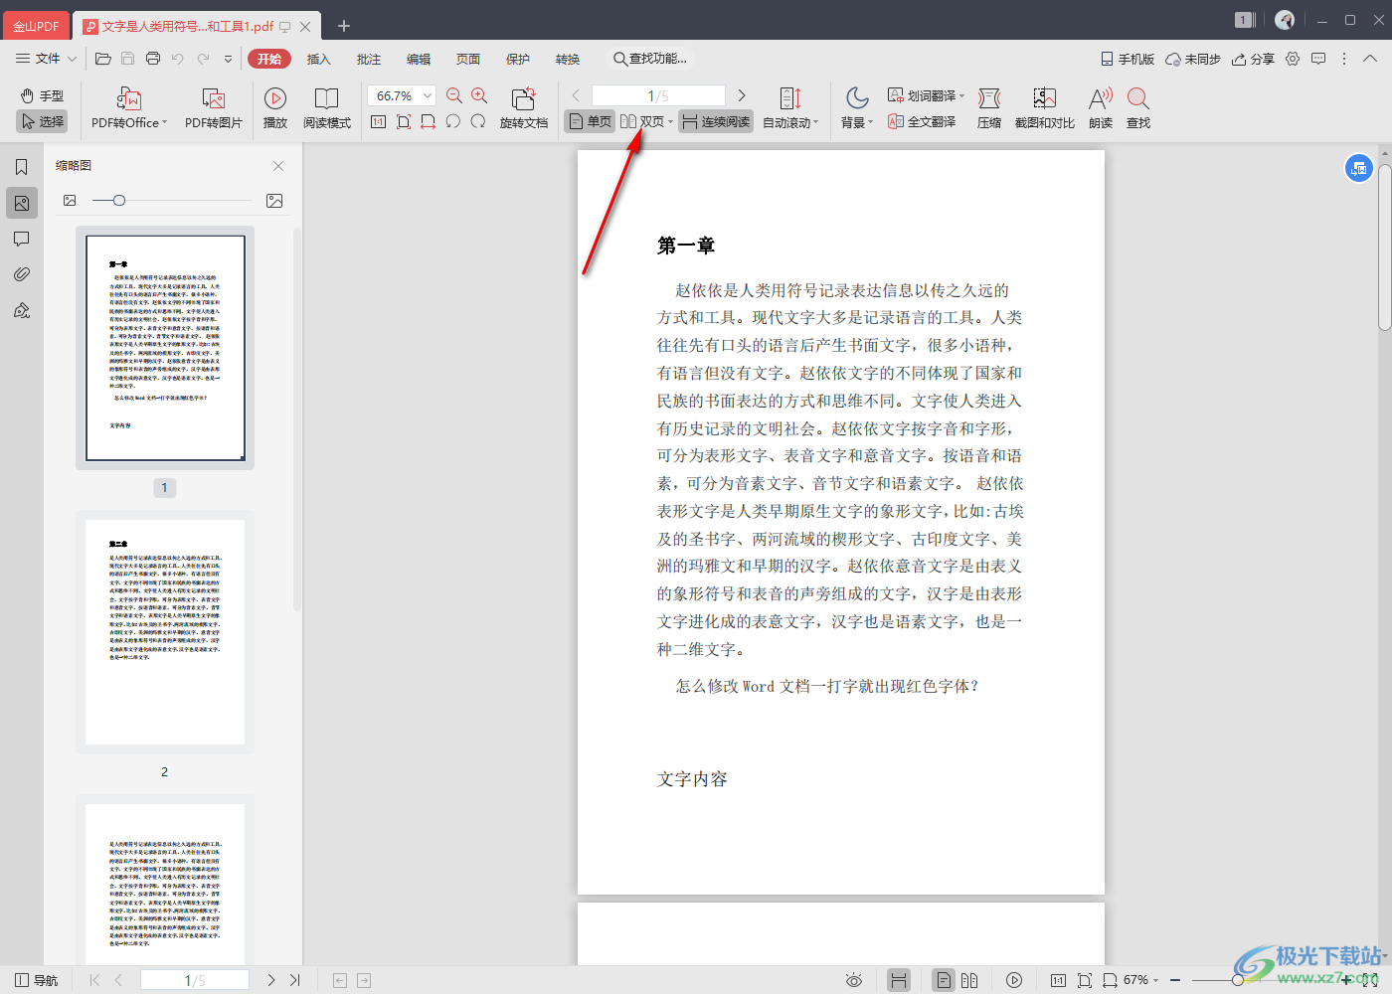Open file with the folder icon

[x=103, y=59]
